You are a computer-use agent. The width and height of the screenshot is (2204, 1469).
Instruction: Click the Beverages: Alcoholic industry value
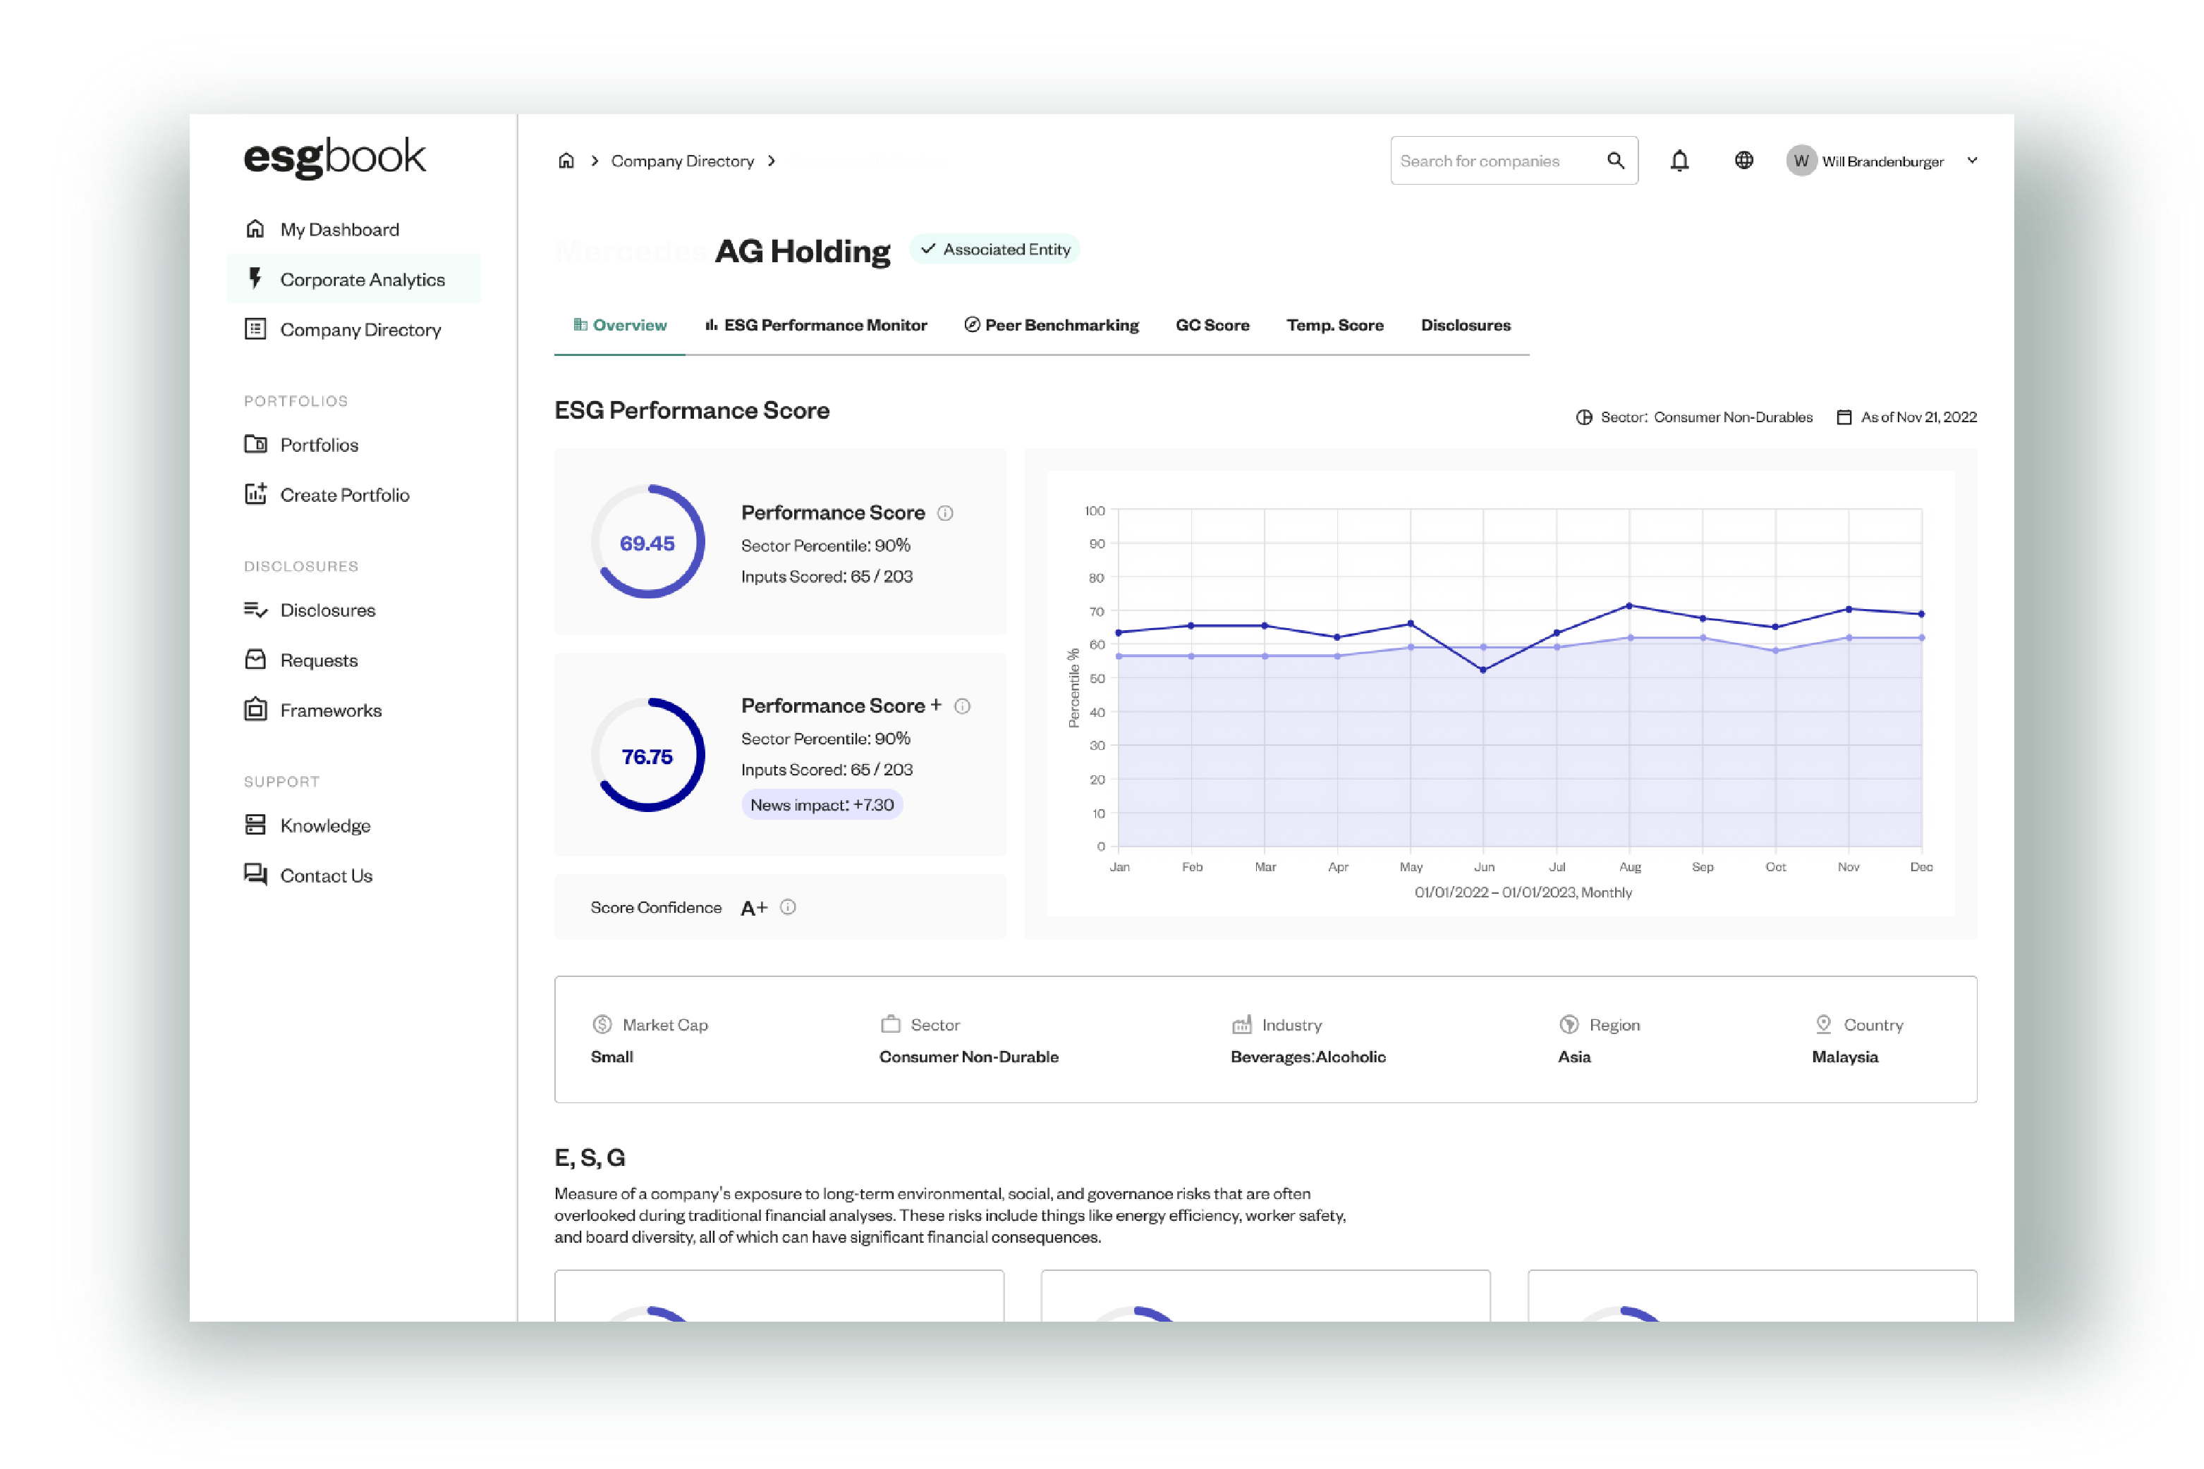pyautogui.click(x=1308, y=1057)
